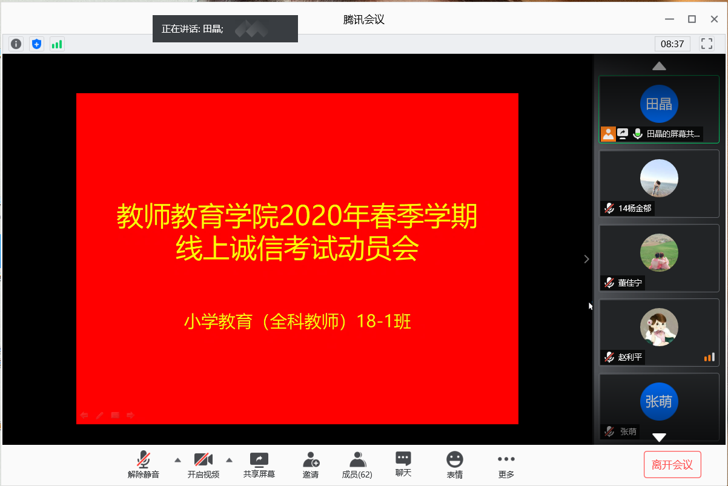The width and height of the screenshot is (728, 486).
Task: Open the Members (成员 62) list
Action: [x=357, y=465]
